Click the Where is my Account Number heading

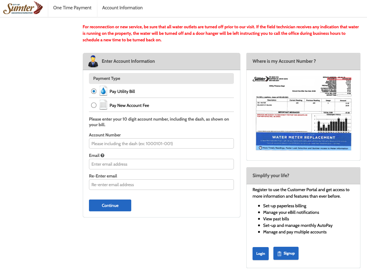[284, 61]
